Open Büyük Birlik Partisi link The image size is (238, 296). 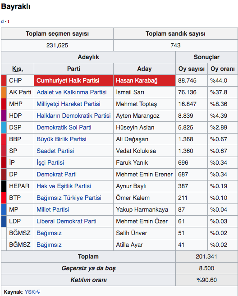click(61, 139)
